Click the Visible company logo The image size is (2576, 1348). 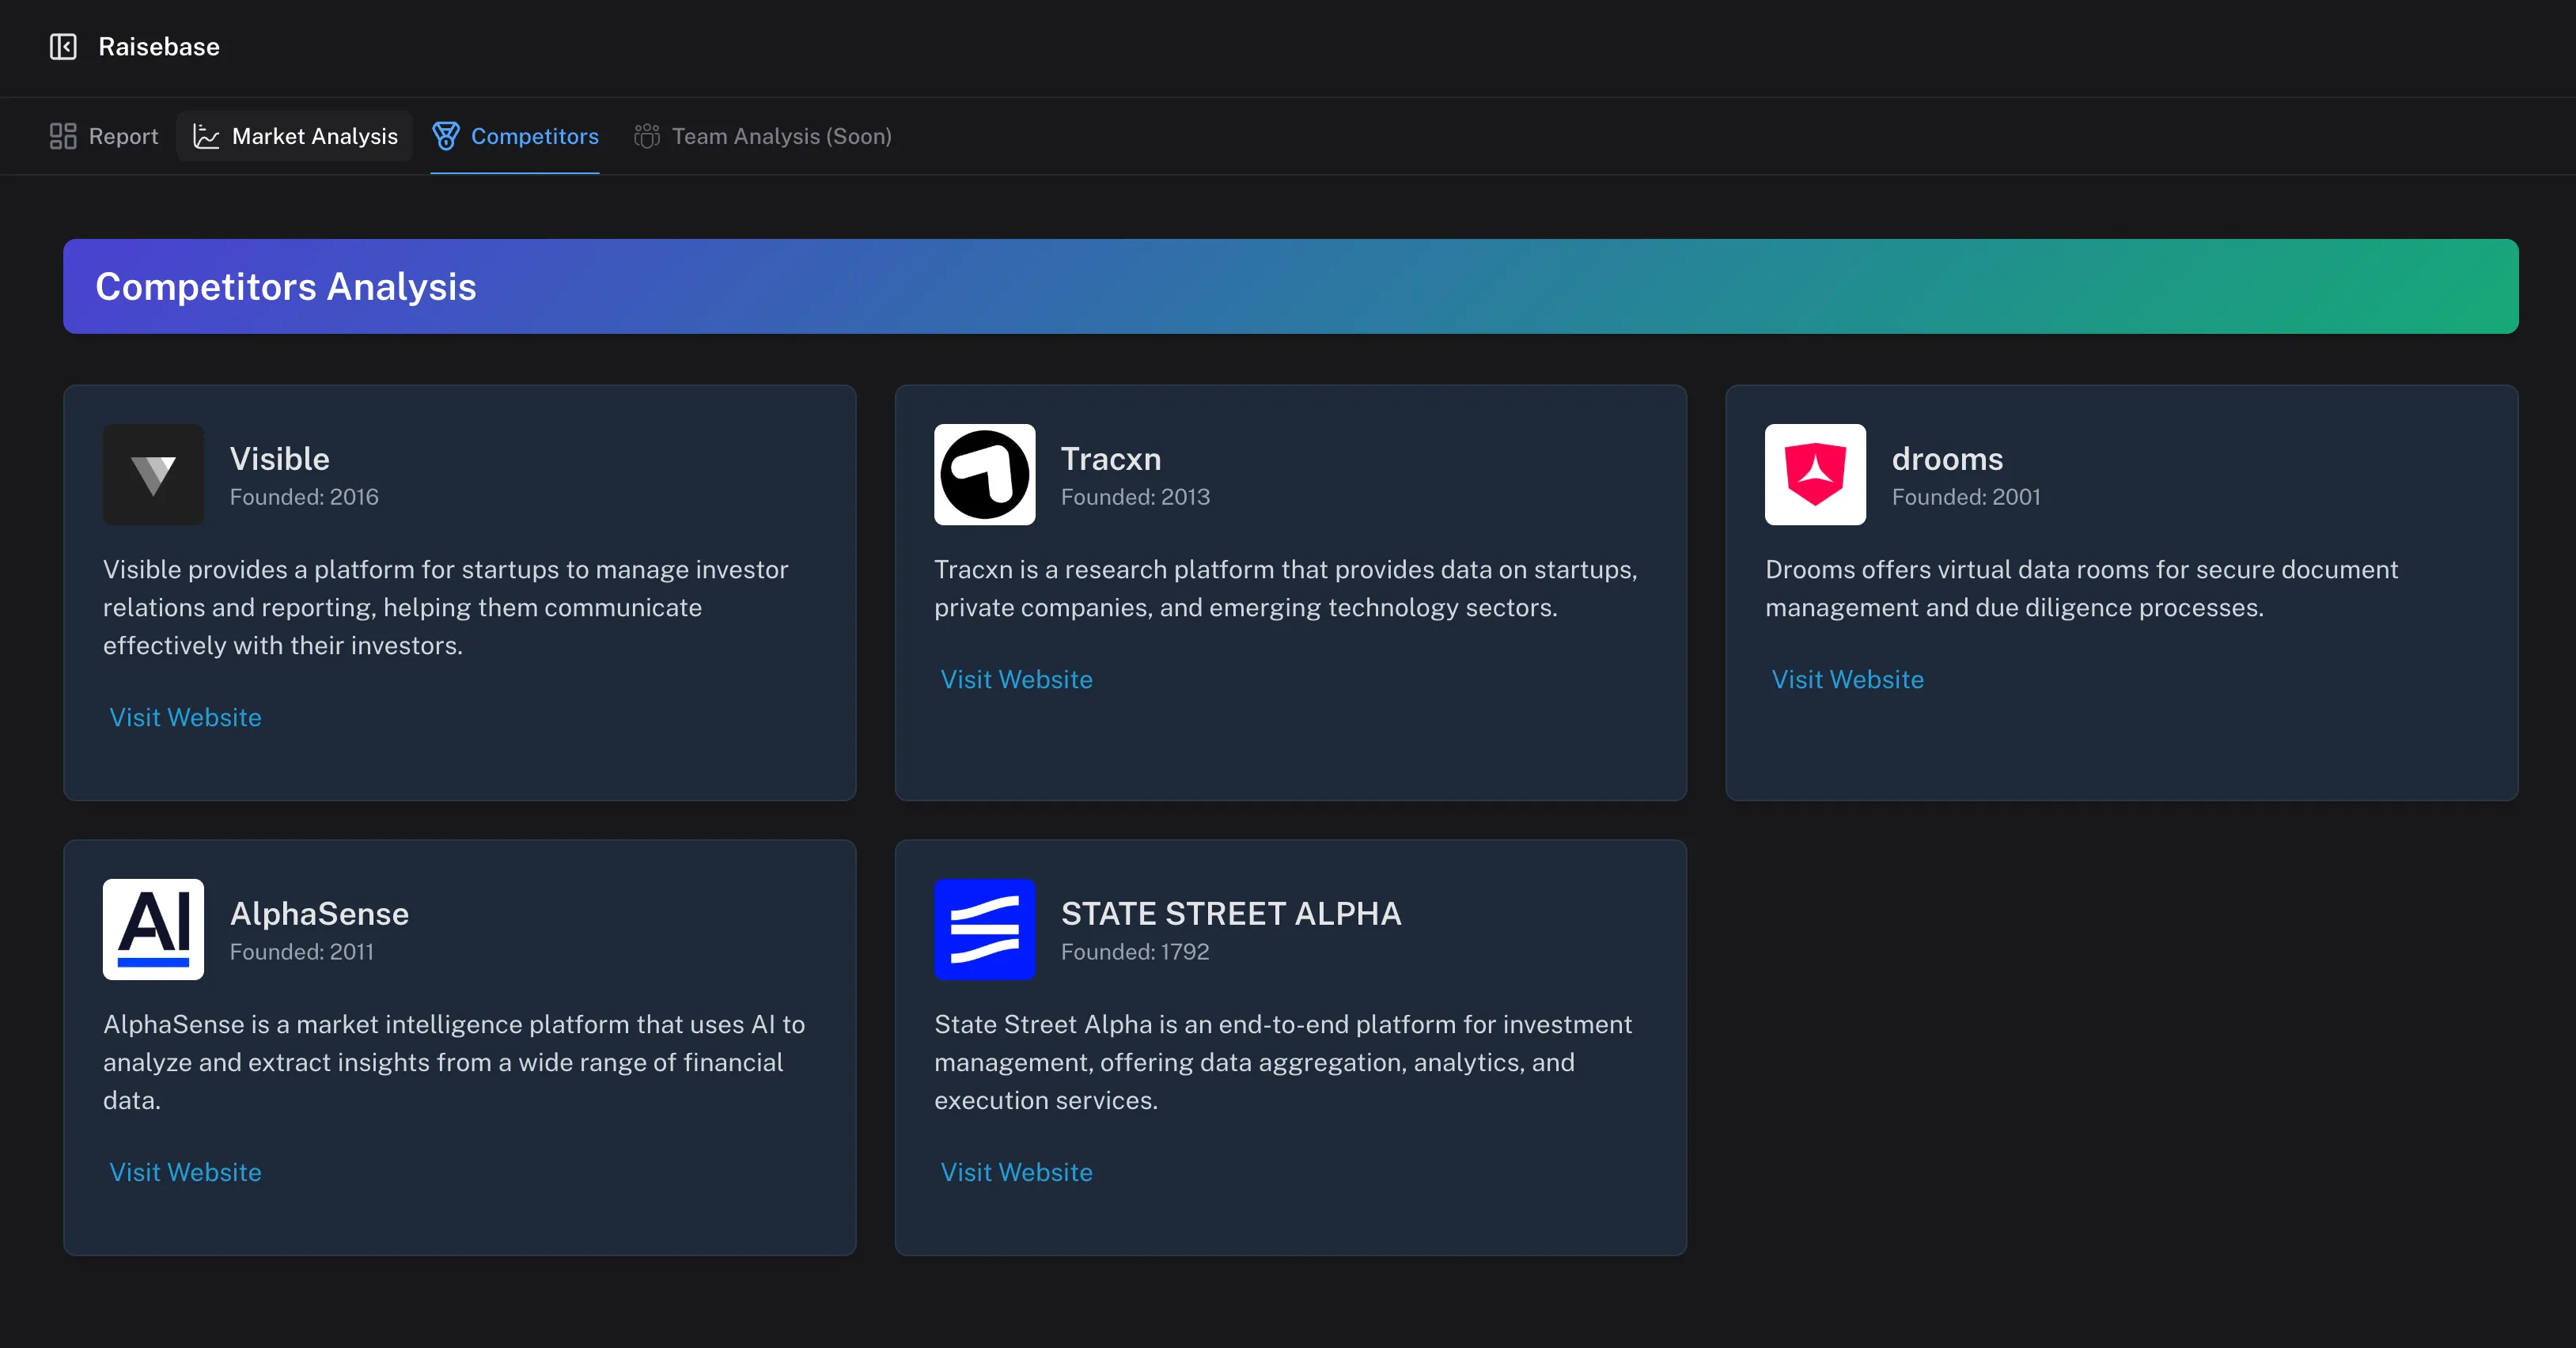153,474
